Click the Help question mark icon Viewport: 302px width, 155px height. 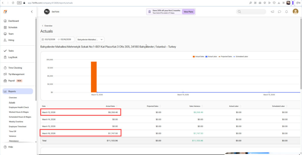click(x=5, y=147)
